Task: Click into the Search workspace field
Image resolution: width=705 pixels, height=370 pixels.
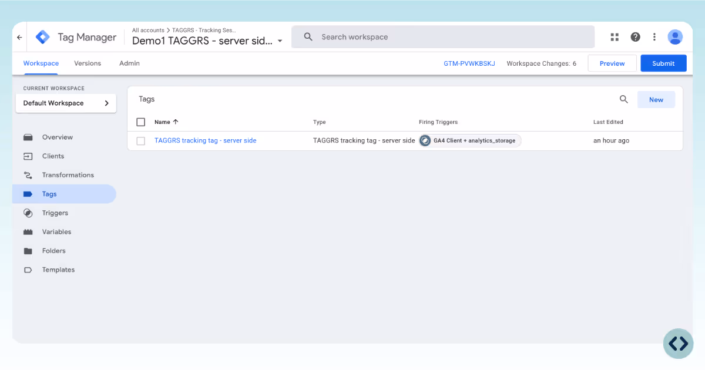Action: click(443, 37)
